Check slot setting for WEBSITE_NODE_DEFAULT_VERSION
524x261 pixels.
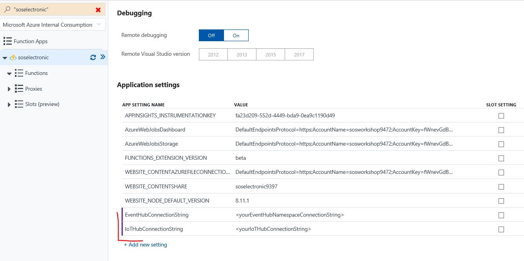pyautogui.click(x=501, y=201)
